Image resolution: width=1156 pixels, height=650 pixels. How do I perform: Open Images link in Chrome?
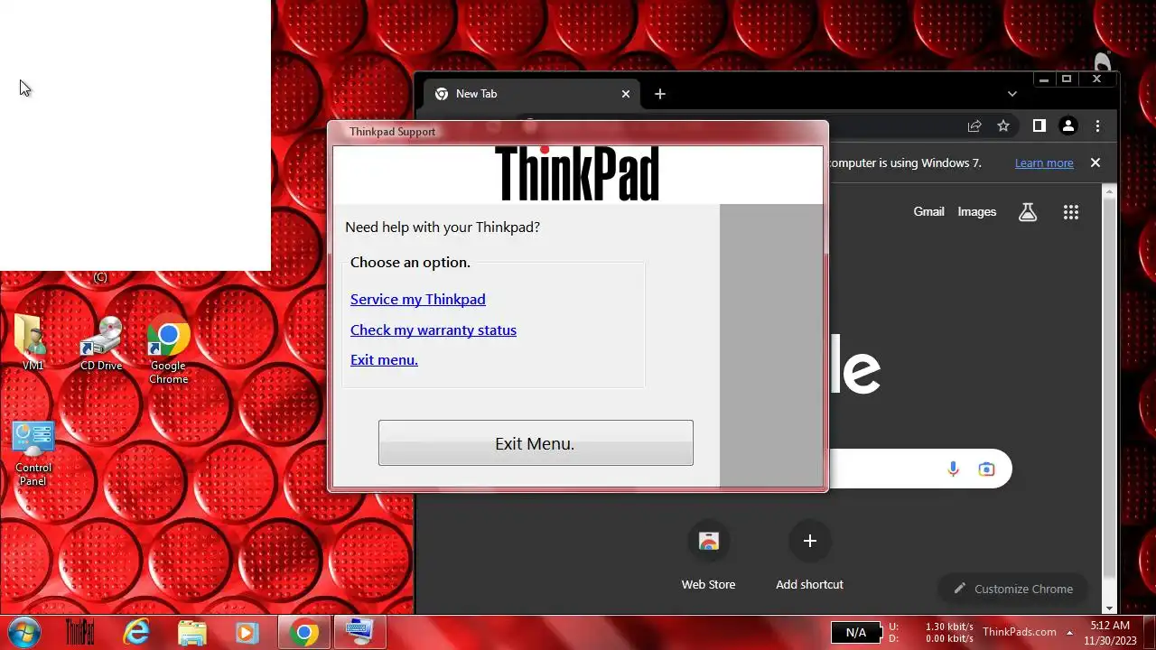[x=976, y=212]
